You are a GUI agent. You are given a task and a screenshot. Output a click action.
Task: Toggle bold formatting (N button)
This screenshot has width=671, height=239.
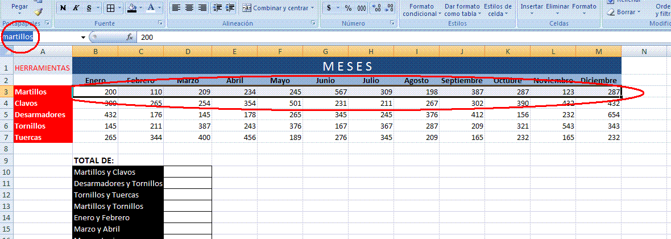pos(63,9)
